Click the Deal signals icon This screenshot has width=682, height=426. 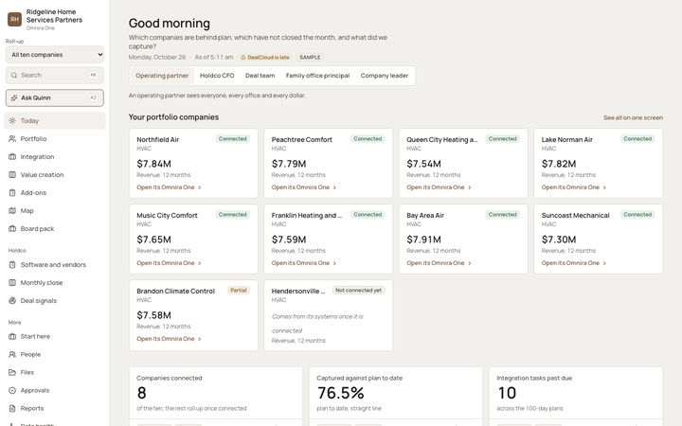pos(12,300)
